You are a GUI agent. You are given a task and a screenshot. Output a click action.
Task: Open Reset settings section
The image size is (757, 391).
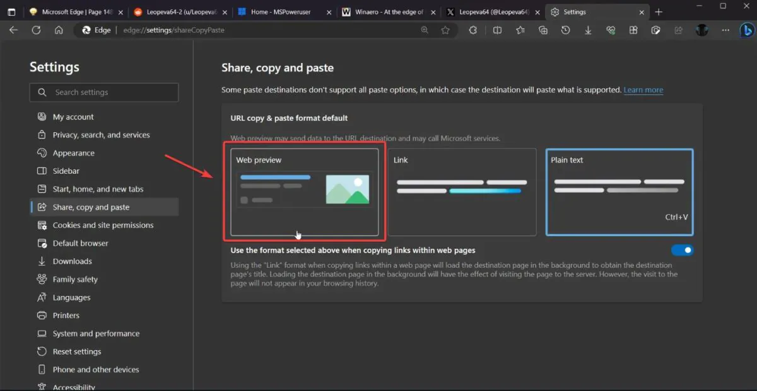coord(104,351)
